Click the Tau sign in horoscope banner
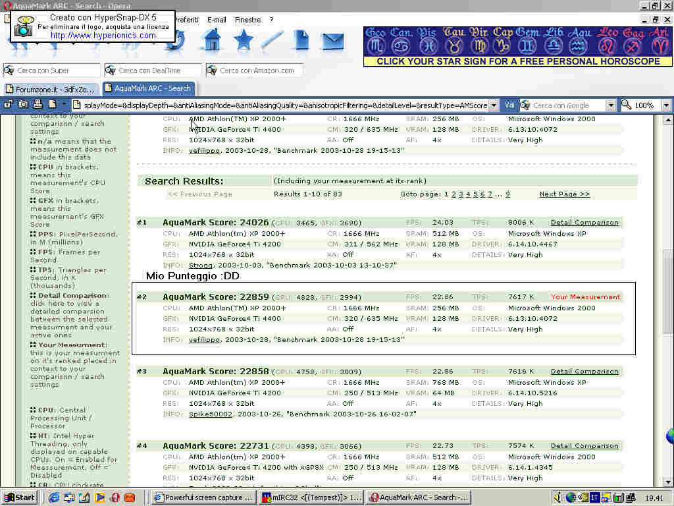The height and width of the screenshot is (506, 674). coord(454,42)
